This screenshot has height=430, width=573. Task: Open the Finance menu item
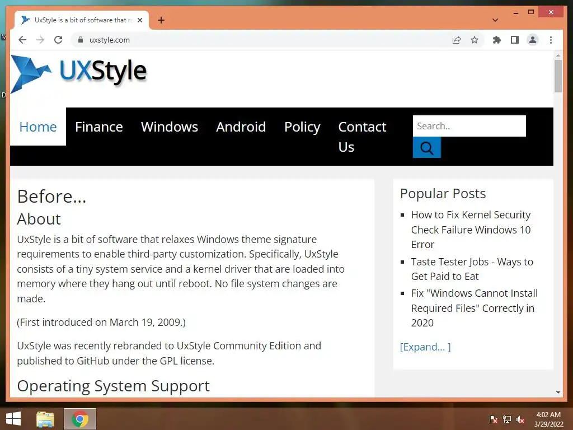click(x=99, y=127)
